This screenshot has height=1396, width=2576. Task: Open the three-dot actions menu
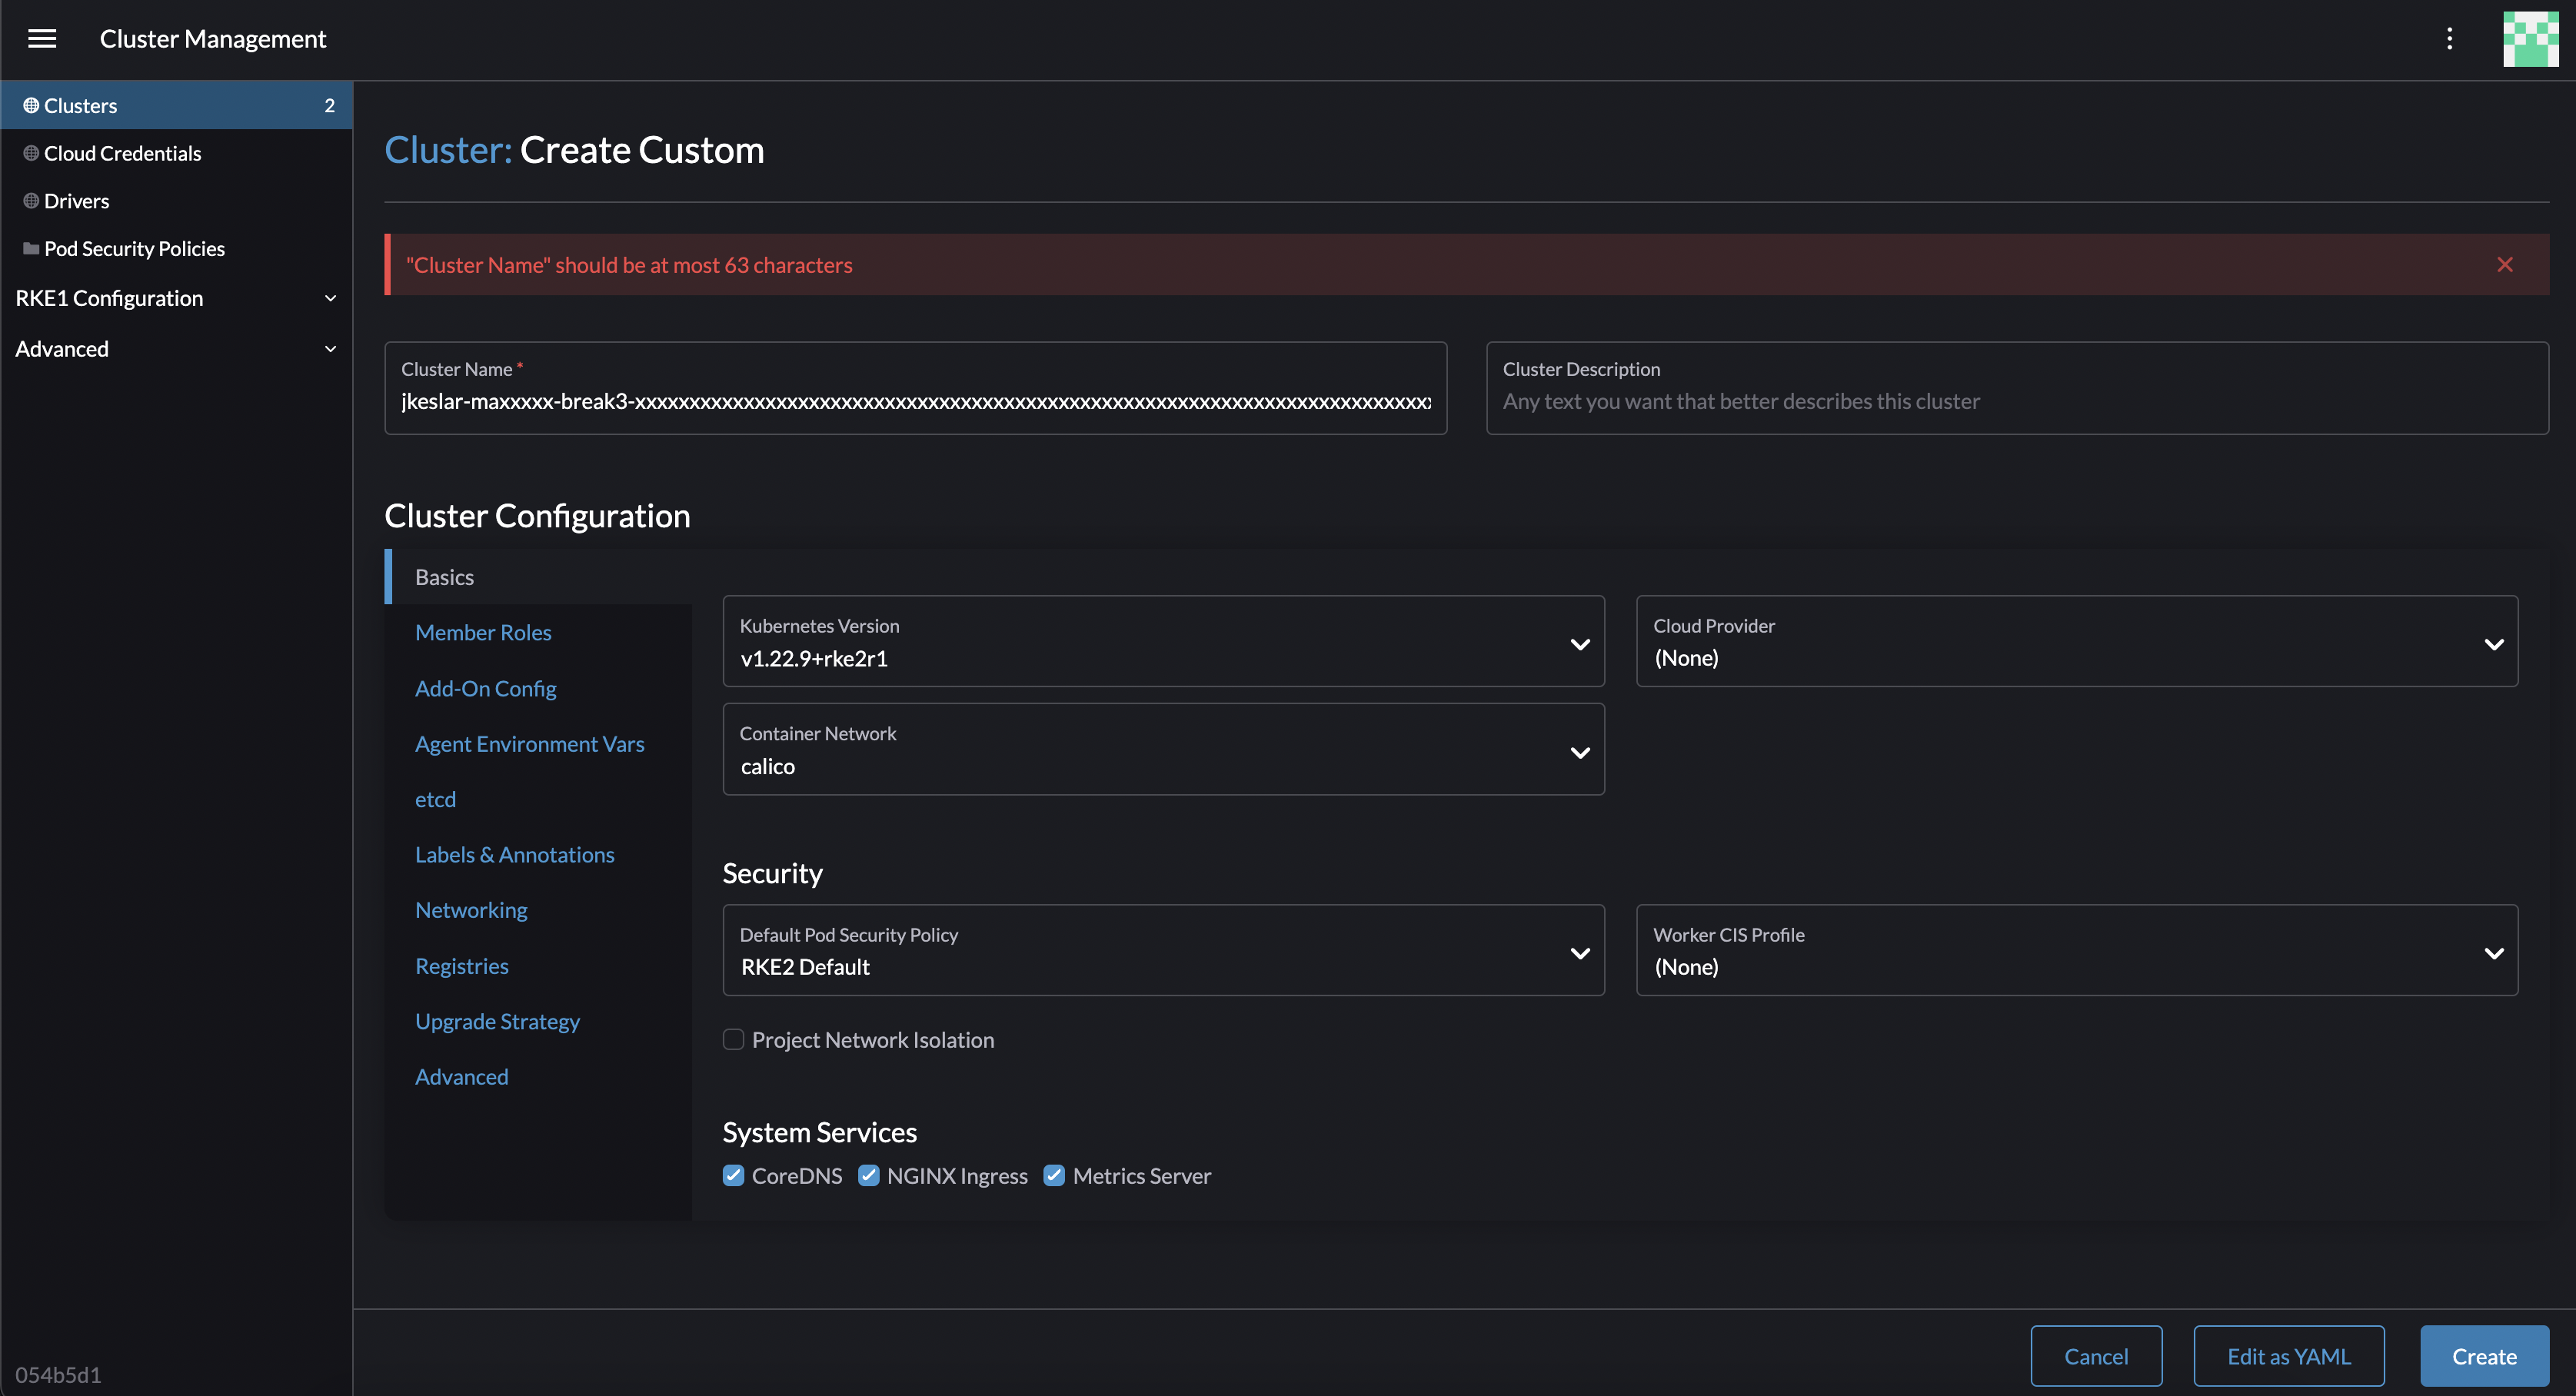pyautogui.click(x=2449, y=39)
